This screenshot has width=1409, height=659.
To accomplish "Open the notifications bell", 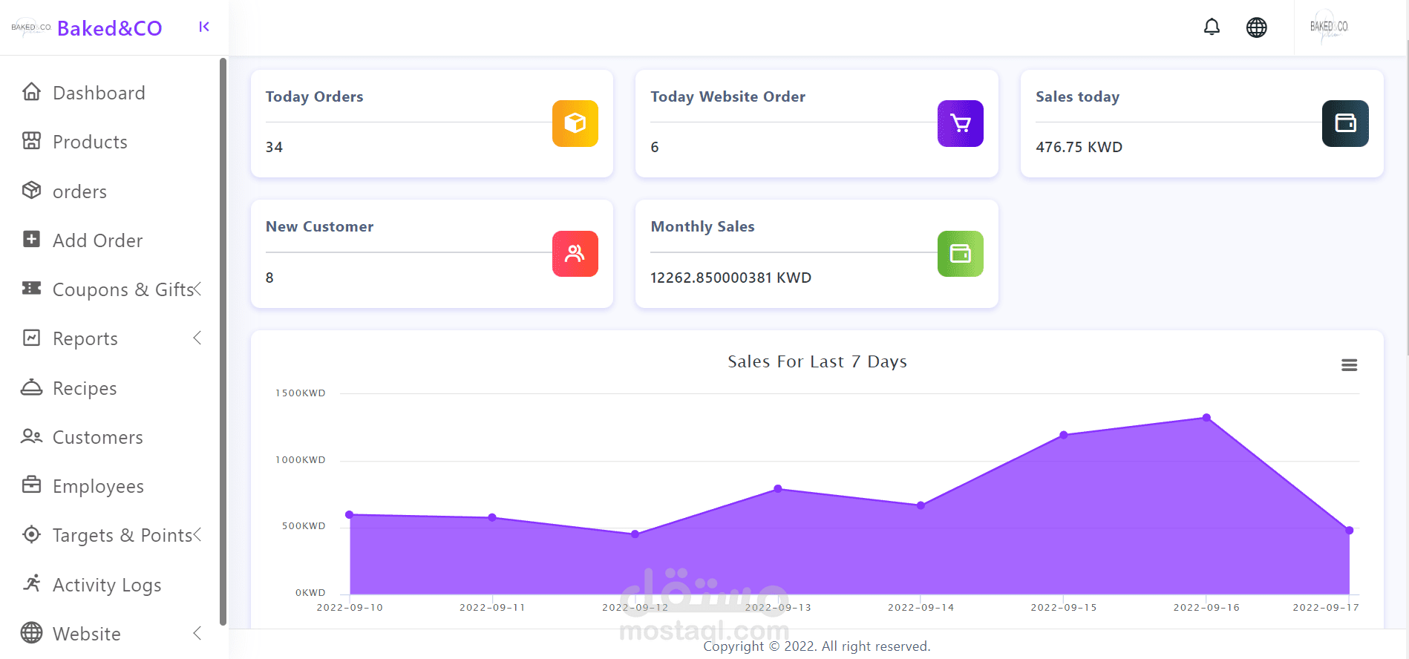I will [1212, 27].
